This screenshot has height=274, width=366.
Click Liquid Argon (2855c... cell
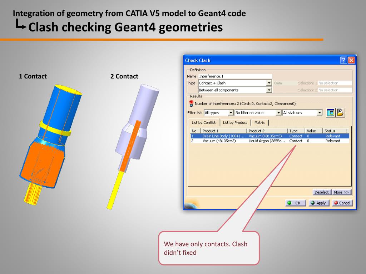(267, 141)
